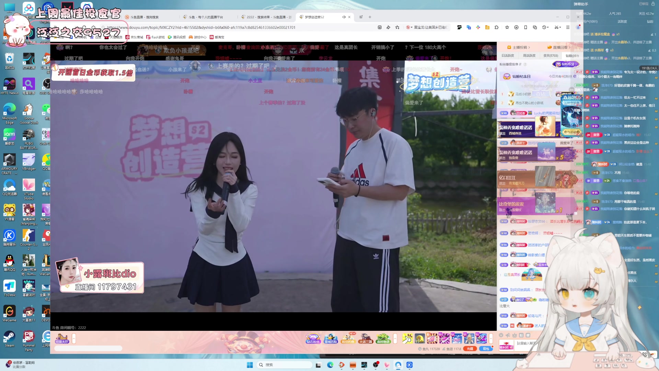Open the 大话三国 activity icon
659x371 pixels.
tap(366, 338)
